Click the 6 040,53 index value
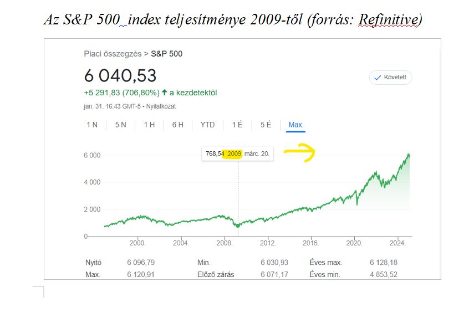 pyautogui.click(x=120, y=75)
